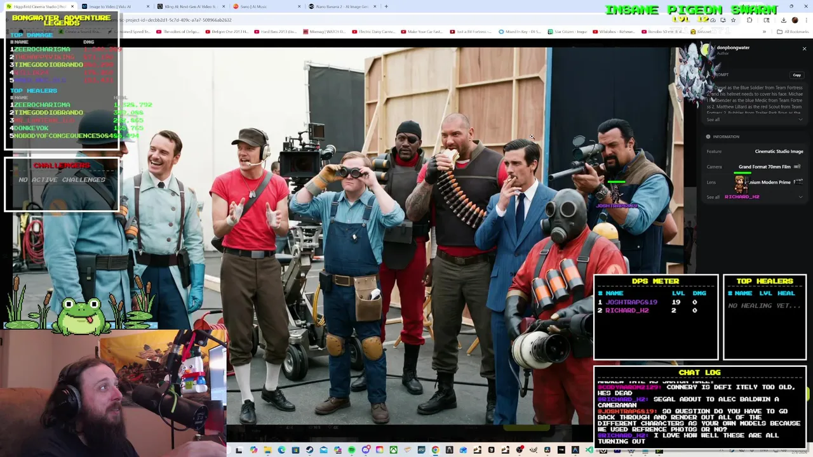The width and height of the screenshot is (813, 457).
Task: Click the Cinematic Studio Image feature value
Action: (779, 151)
